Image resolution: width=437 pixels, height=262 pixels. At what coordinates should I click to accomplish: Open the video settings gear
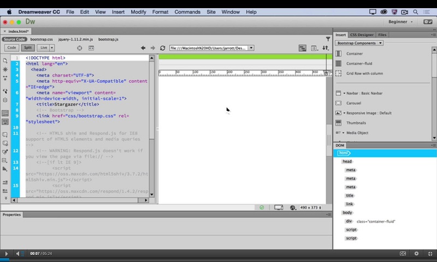tap(416, 253)
